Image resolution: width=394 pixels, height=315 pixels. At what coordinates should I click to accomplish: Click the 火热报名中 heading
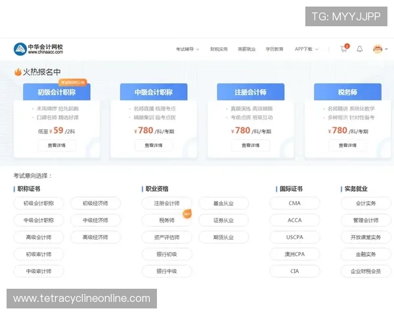(x=42, y=72)
